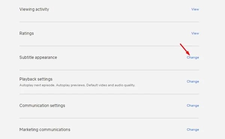Choose Change for Marketing communications
This screenshot has height=139, width=225.
[193, 130]
